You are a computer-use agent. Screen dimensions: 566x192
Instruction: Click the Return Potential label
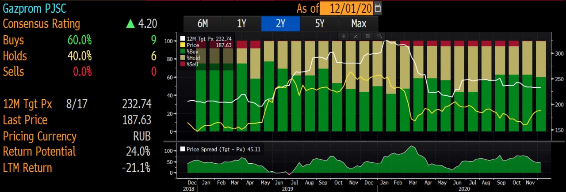39,151
